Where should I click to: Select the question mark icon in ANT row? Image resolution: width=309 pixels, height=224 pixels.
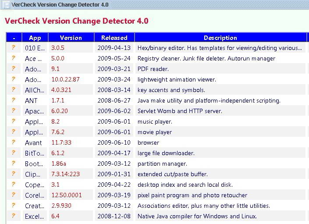[14, 100]
